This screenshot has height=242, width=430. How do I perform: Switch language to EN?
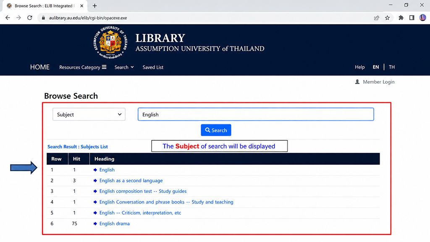click(376, 67)
